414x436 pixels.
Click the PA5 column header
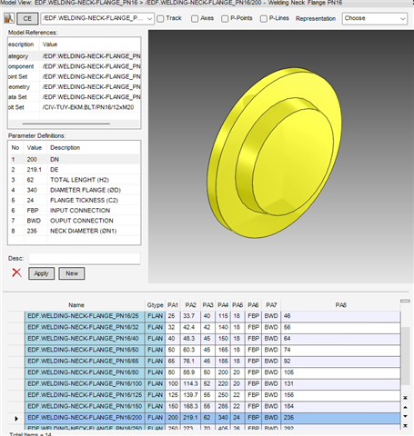tap(237, 305)
